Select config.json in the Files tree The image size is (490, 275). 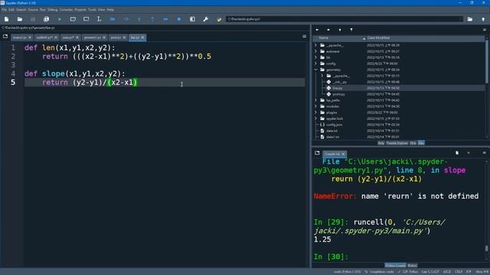tap(334, 125)
